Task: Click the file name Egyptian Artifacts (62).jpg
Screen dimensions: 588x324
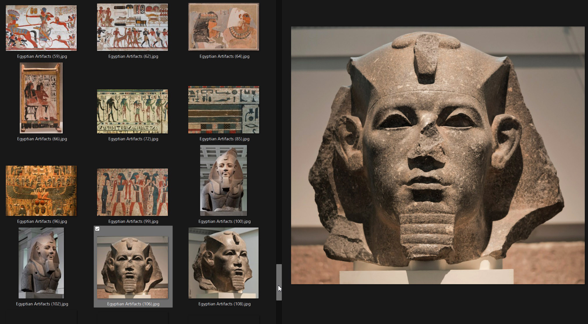Action: (x=133, y=56)
